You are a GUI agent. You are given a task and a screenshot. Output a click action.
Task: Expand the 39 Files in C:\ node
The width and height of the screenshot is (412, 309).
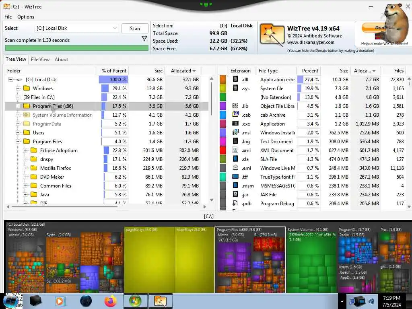click(18, 97)
